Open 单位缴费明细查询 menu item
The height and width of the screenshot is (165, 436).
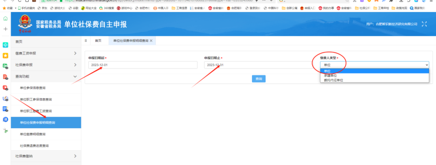[46, 134]
